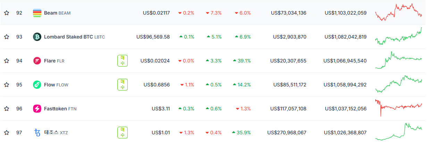427x144 pixels.
Task: Click the Fasttoken logo icon
Action: pos(37,109)
